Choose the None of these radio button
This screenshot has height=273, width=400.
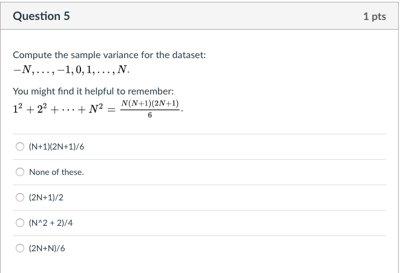click(20, 172)
